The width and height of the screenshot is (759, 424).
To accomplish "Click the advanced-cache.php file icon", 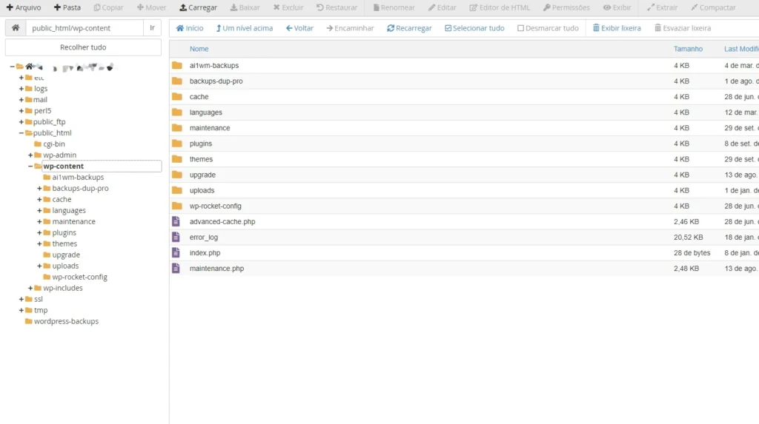I will (x=176, y=221).
